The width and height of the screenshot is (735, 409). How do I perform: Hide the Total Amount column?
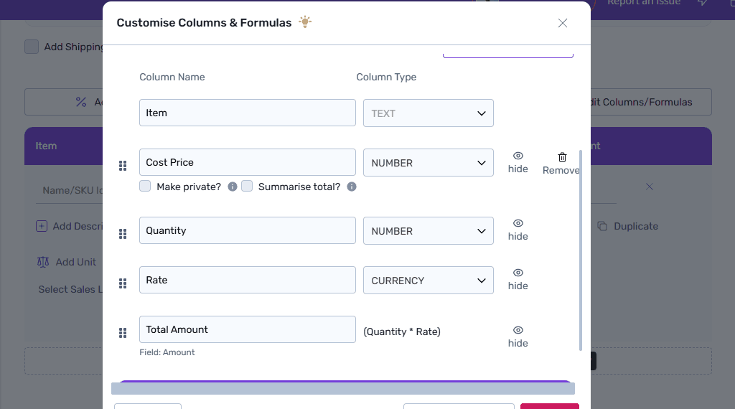pos(518,331)
